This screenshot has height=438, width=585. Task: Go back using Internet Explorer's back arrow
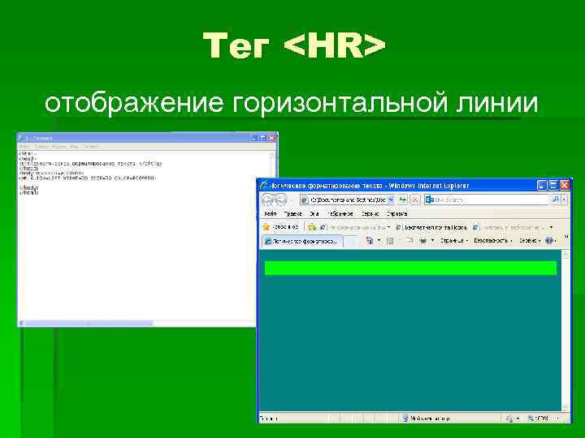point(267,200)
